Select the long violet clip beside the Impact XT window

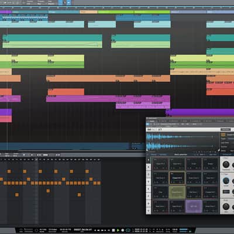(x=200, y=113)
